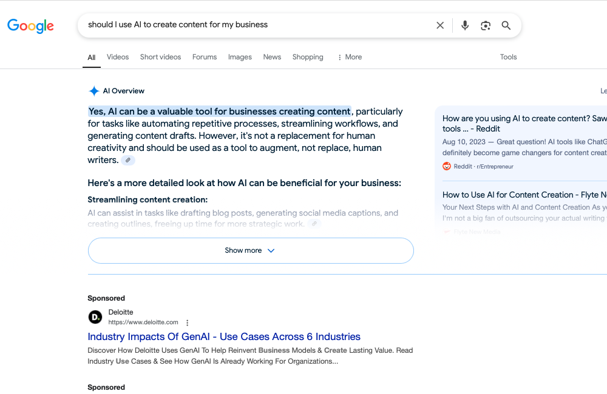Click the 'Aug 10, 2023' date in Reddit card
This screenshot has width=607, height=394.
[x=464, y=142]
